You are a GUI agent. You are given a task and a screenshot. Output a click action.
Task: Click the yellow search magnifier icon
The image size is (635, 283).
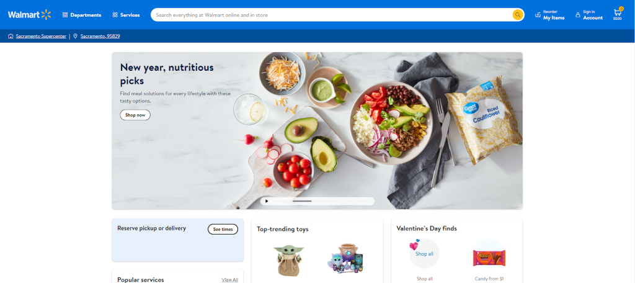click(x=518, y=15)
